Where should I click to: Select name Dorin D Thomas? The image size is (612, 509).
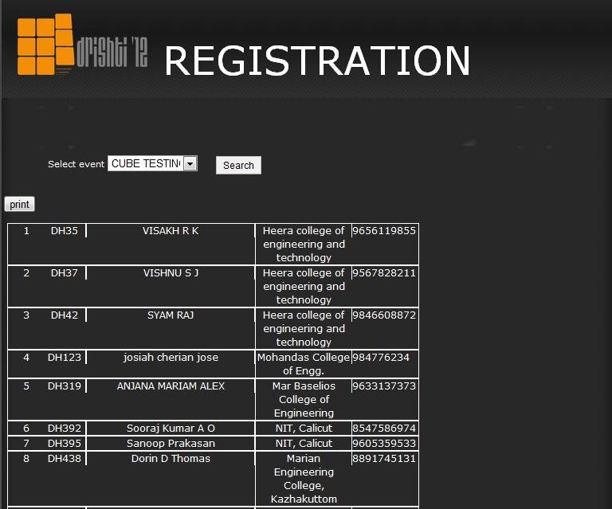tap(171, 458)
